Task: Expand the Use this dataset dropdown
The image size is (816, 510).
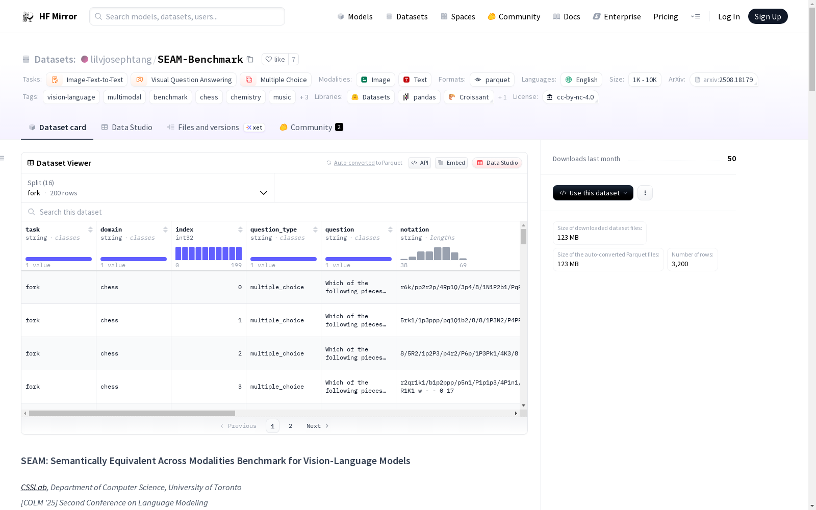Action: [593, 193]
